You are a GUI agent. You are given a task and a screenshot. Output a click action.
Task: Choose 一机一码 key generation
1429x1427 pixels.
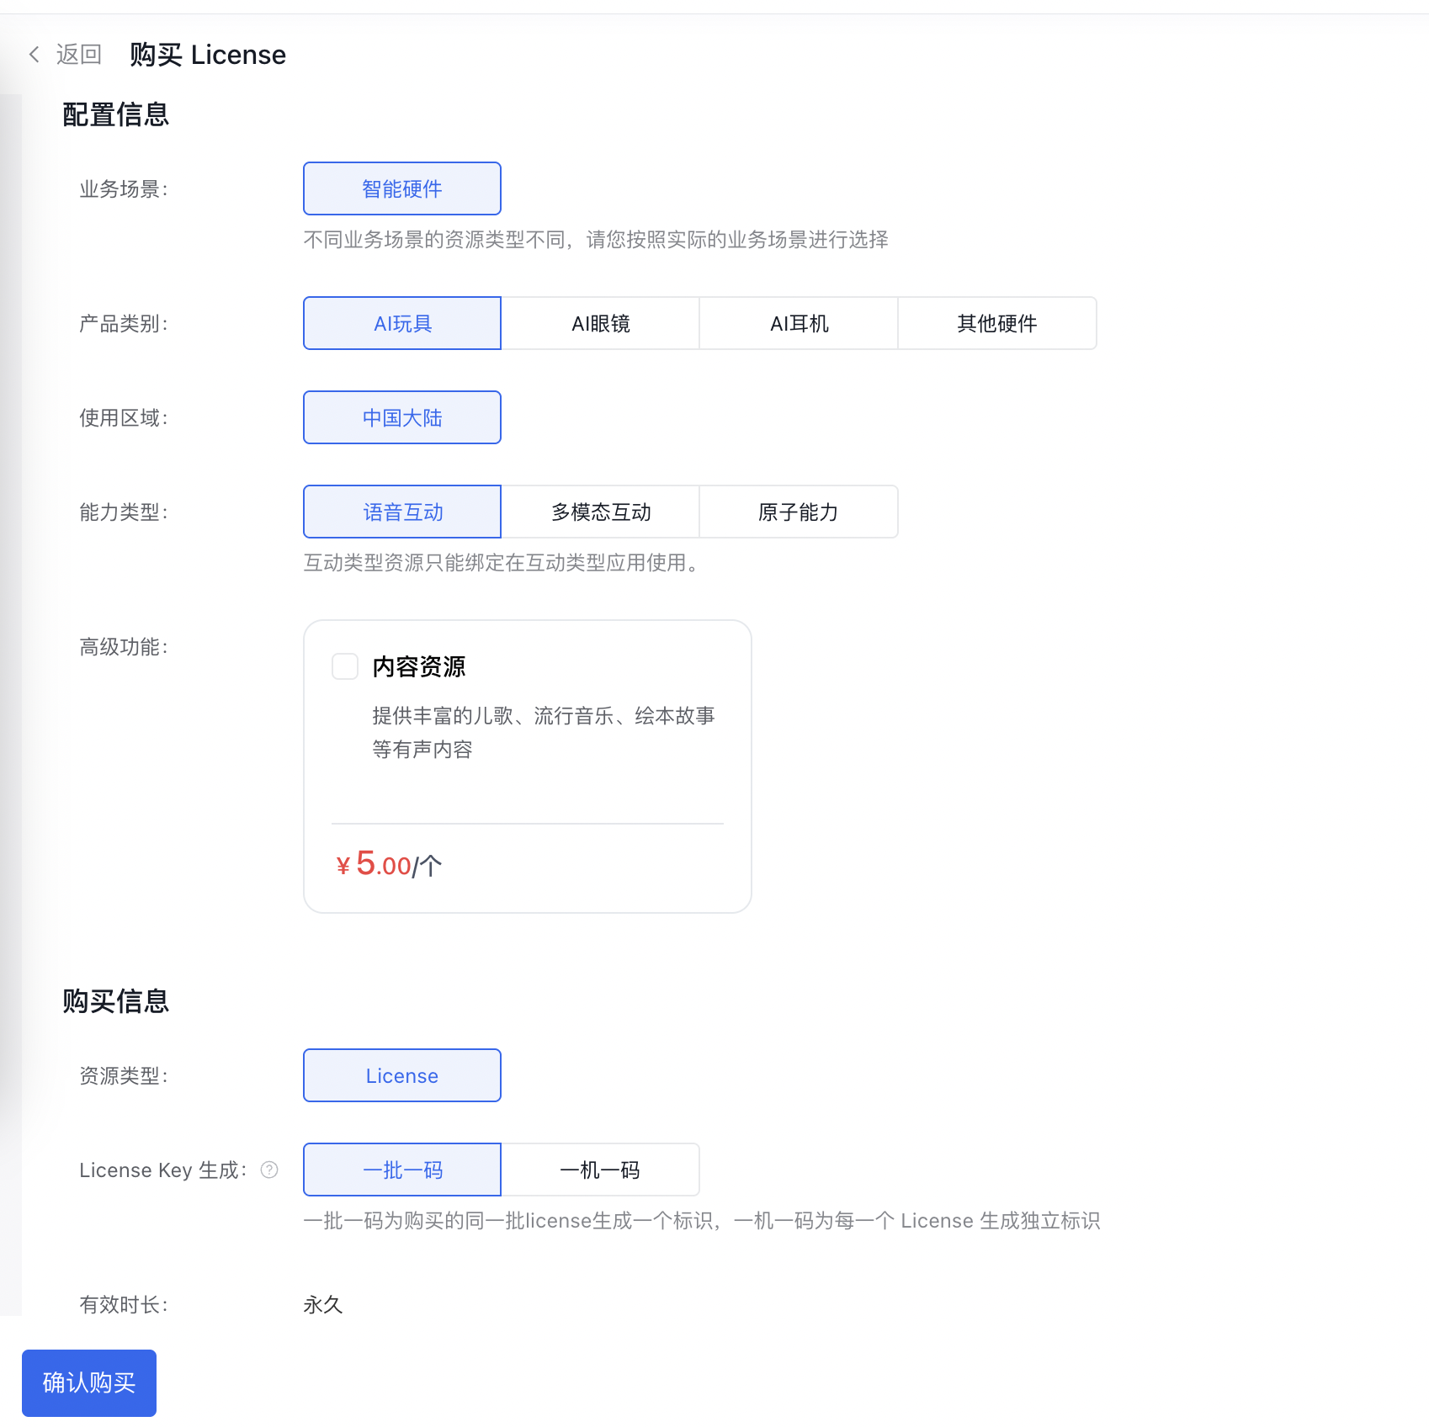[601, 1170]
